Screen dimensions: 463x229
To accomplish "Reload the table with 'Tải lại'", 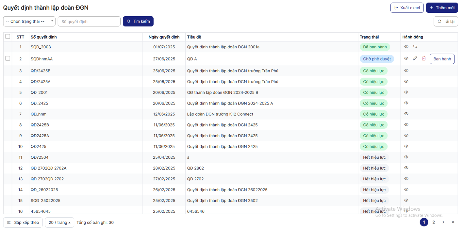I will point(446,21).
